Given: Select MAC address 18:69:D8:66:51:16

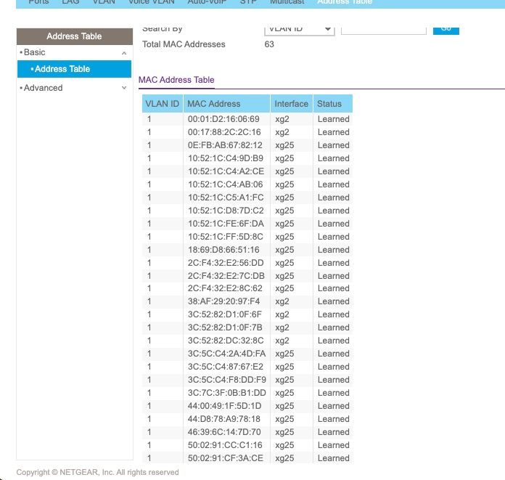Looking at the screenshot, I should 223,250.
